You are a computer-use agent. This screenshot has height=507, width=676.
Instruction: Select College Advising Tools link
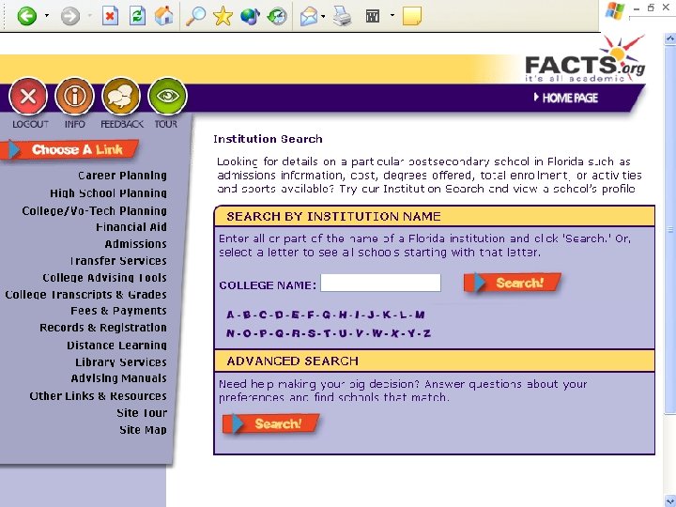tap(104, 278)
